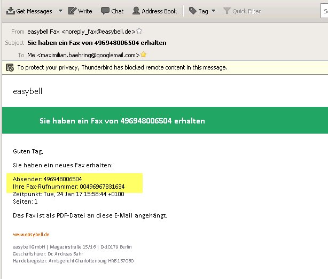Star the sender noreply_fax@easybell.de contact
Image resolution: width=328 pixels, height=279 pixels.
pos(139,31)
